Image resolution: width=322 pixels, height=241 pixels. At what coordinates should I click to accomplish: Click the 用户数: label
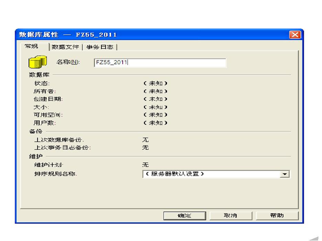click(x=45, y=123)
